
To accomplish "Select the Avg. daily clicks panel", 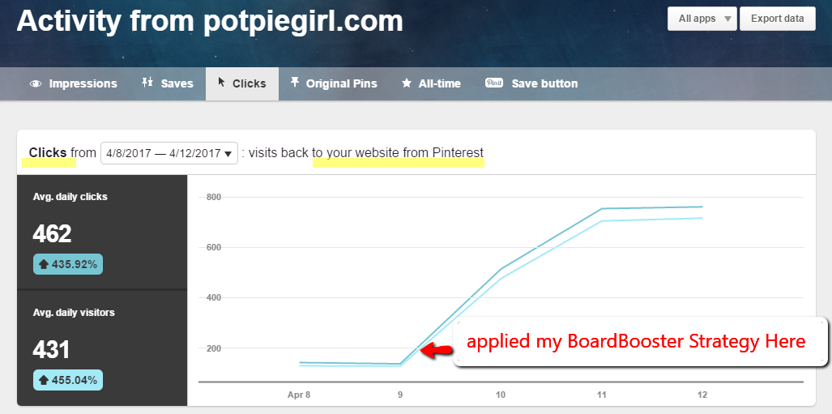I will [102, 232].
